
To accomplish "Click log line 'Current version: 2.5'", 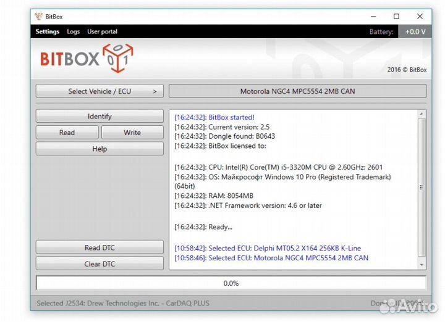I will point(222,127).
